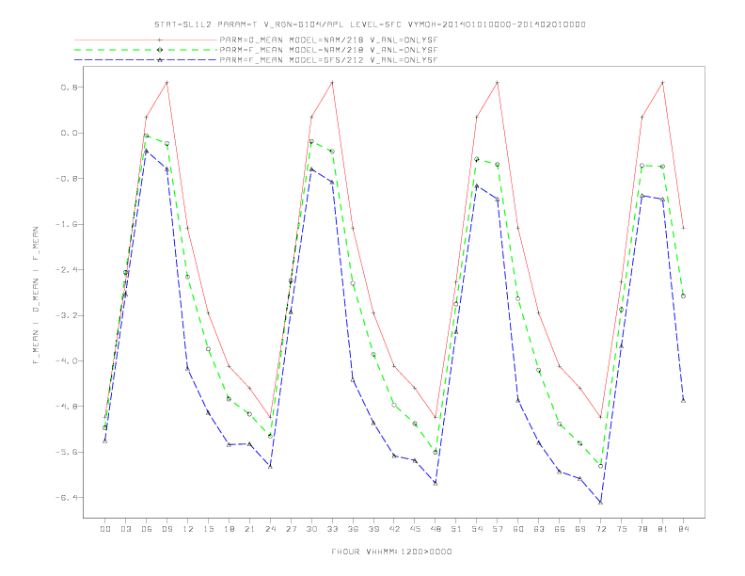Image resolution: width=745 pixels, height=576 pixels.
Task: Click the x-axis tick label 75
Action: (x=622, y=529)
